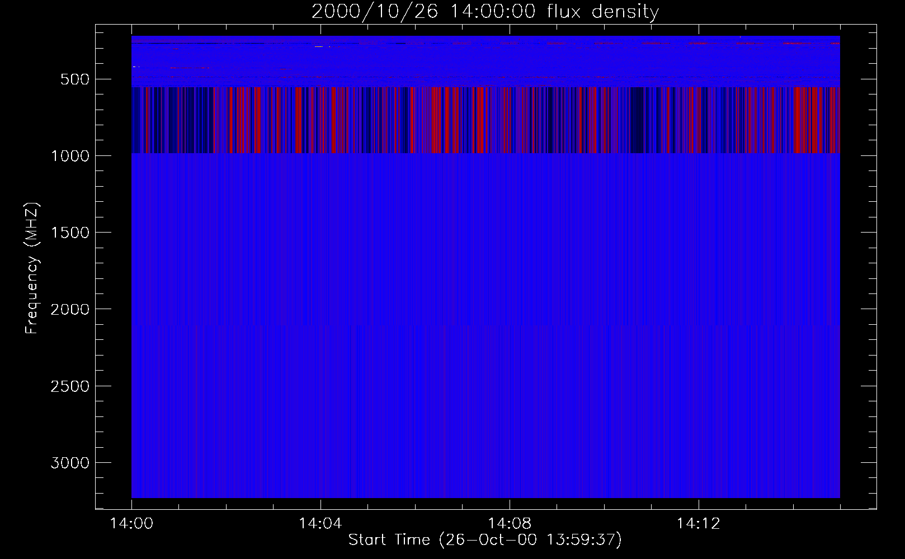Image resolution: width=905 pixels, height=559 pixels.
Task: Click the 1000 frequency tick label
Action: pos(70,156)
